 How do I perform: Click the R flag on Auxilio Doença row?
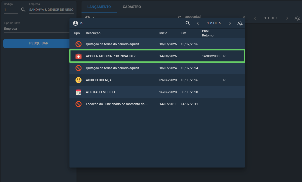[224, 80]
